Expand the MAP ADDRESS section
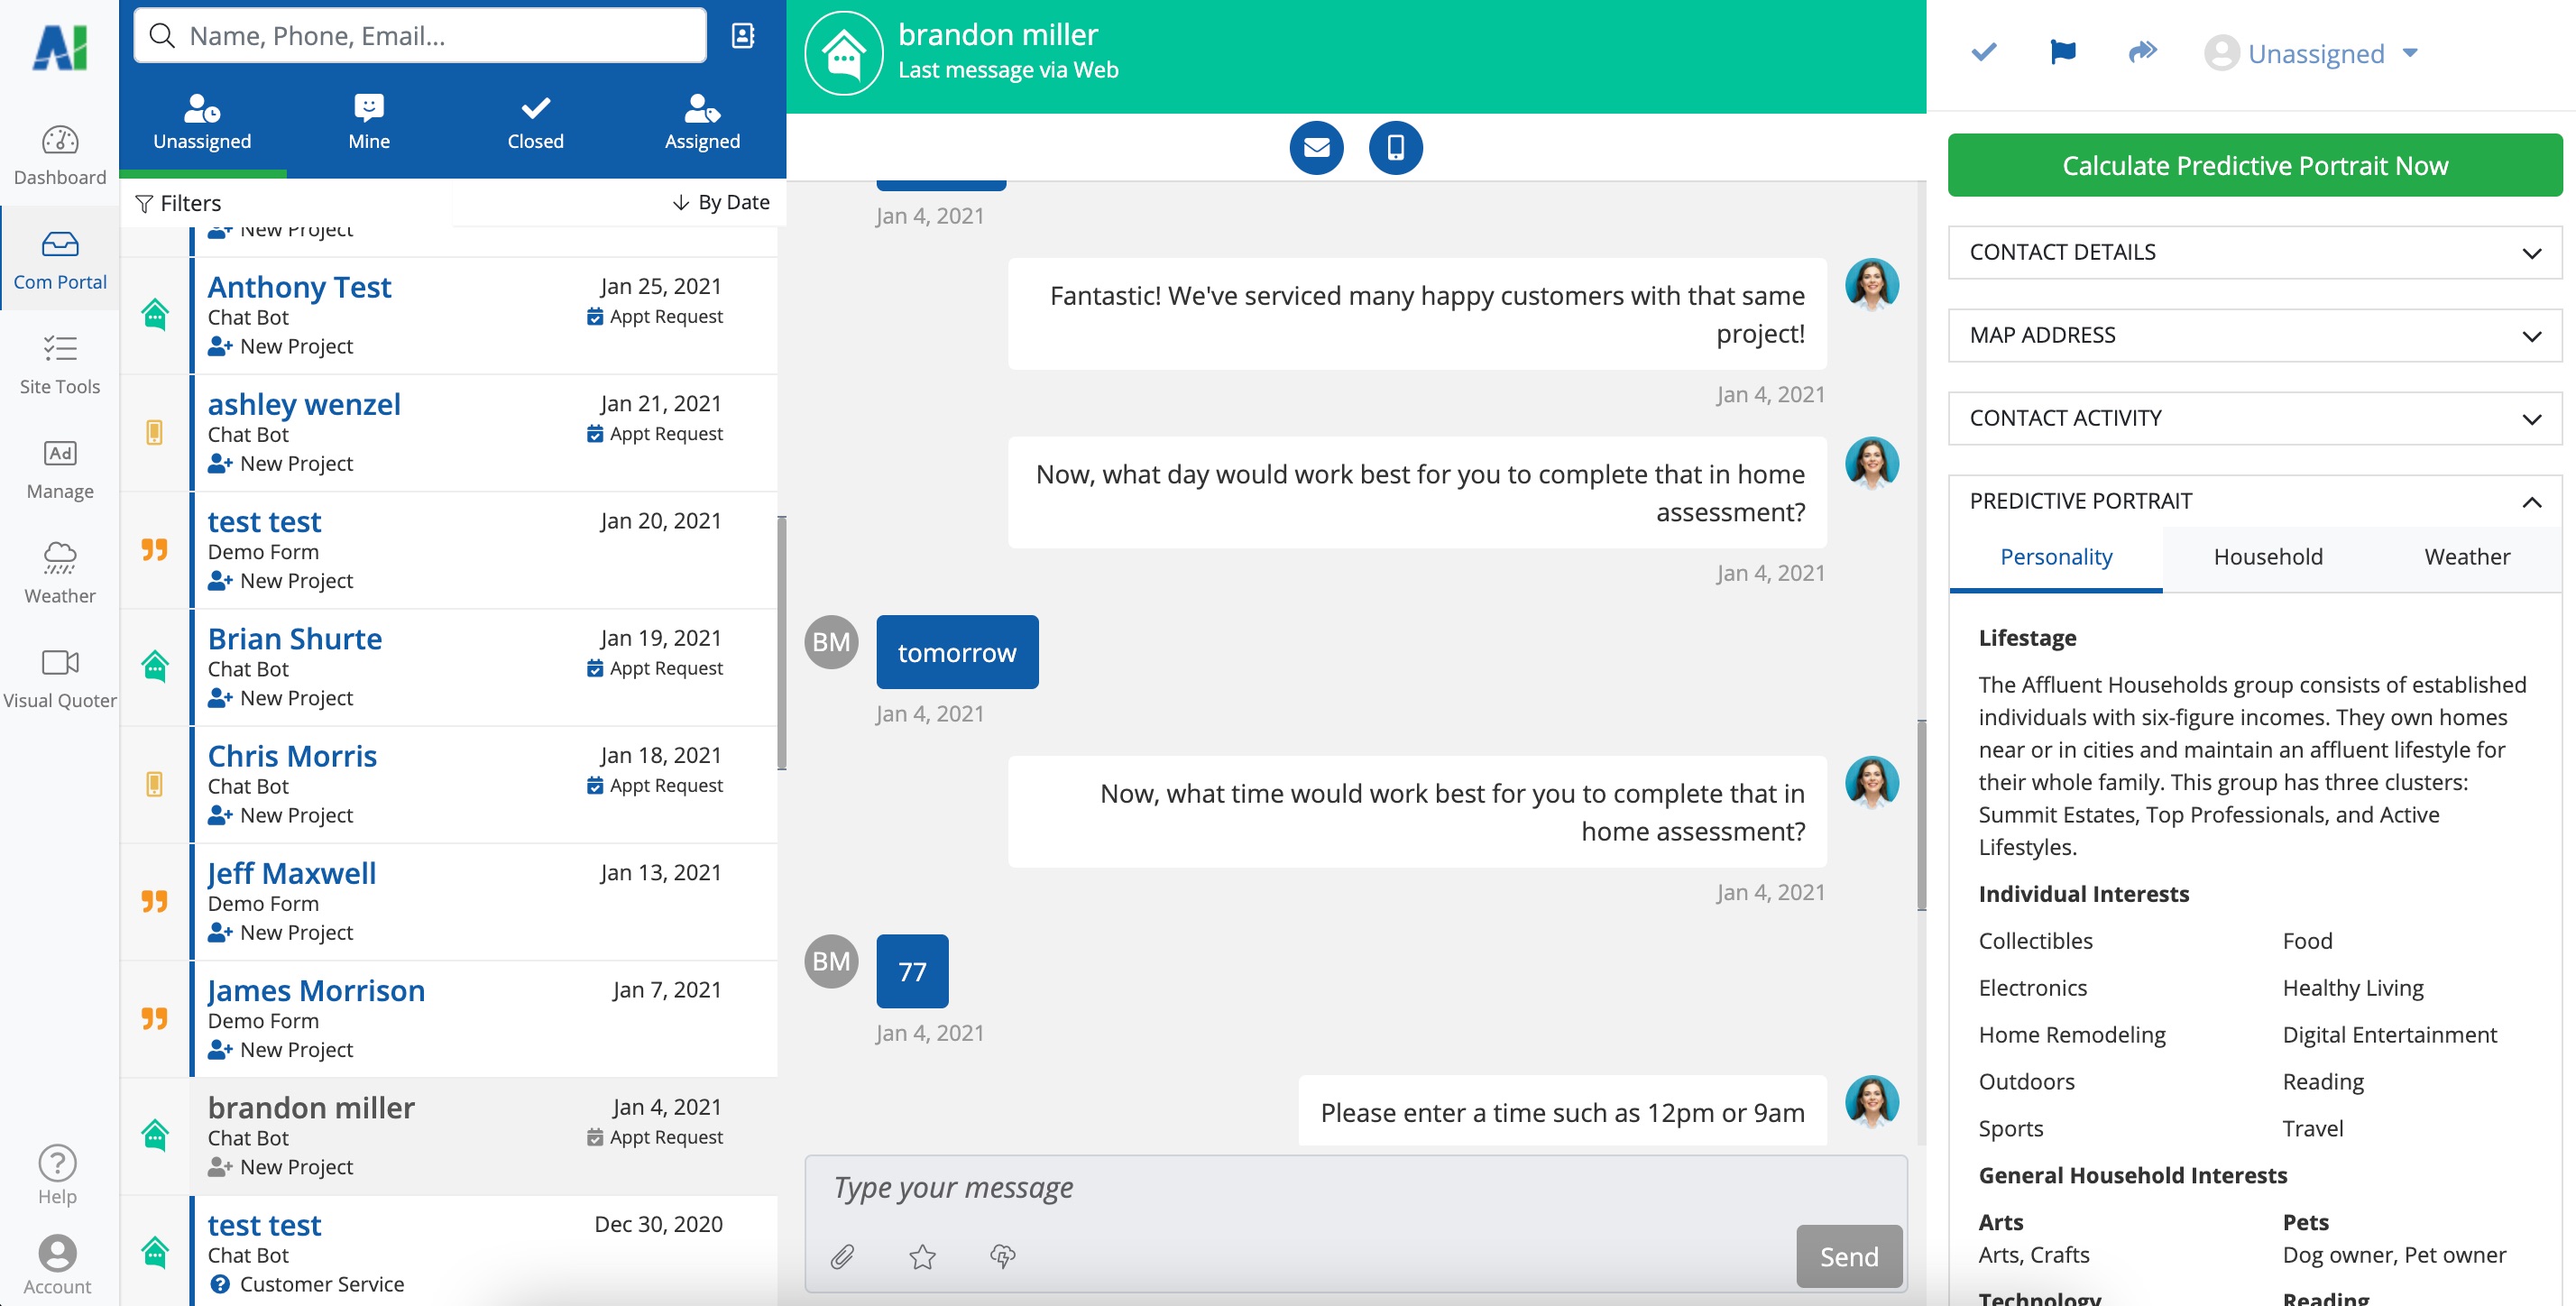 coord(2254,335)
